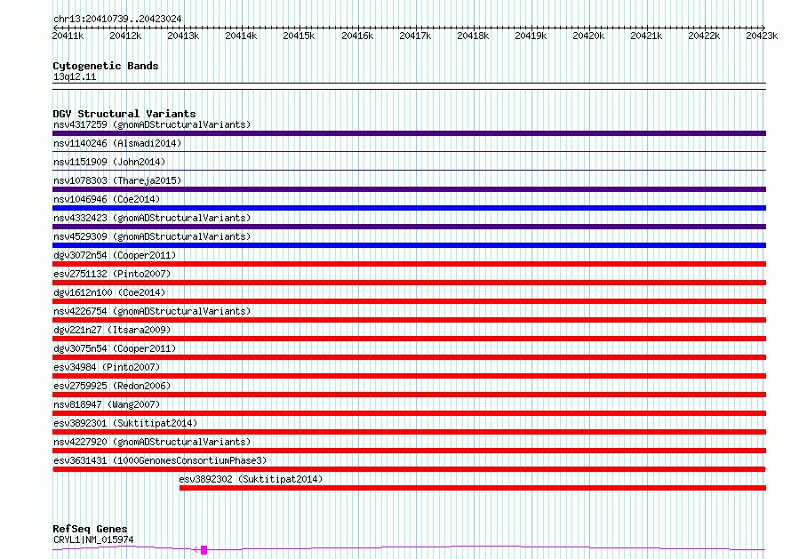The height and width of the screenshot is (559, 791).
Task: Click the DGV Structural Variants track title
Action: pos(124,114)
